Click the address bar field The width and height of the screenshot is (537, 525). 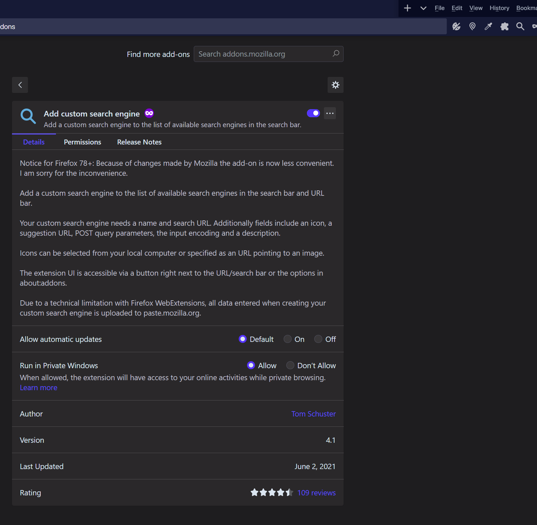(x=223, y=26)
